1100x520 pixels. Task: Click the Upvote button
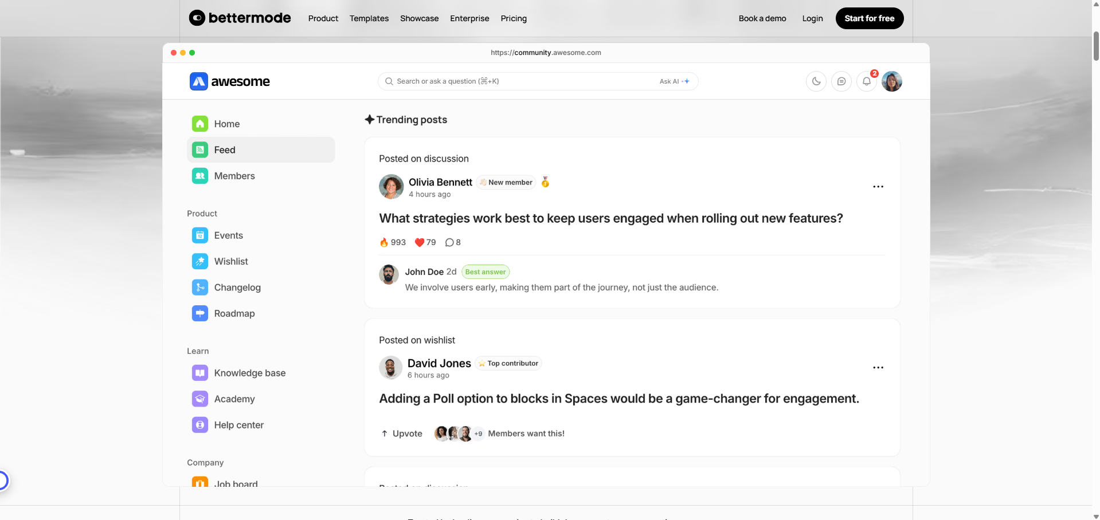(402, 434)
